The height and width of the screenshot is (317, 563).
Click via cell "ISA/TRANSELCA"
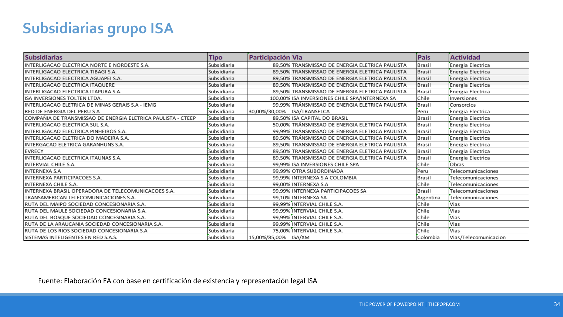(354, 112)
